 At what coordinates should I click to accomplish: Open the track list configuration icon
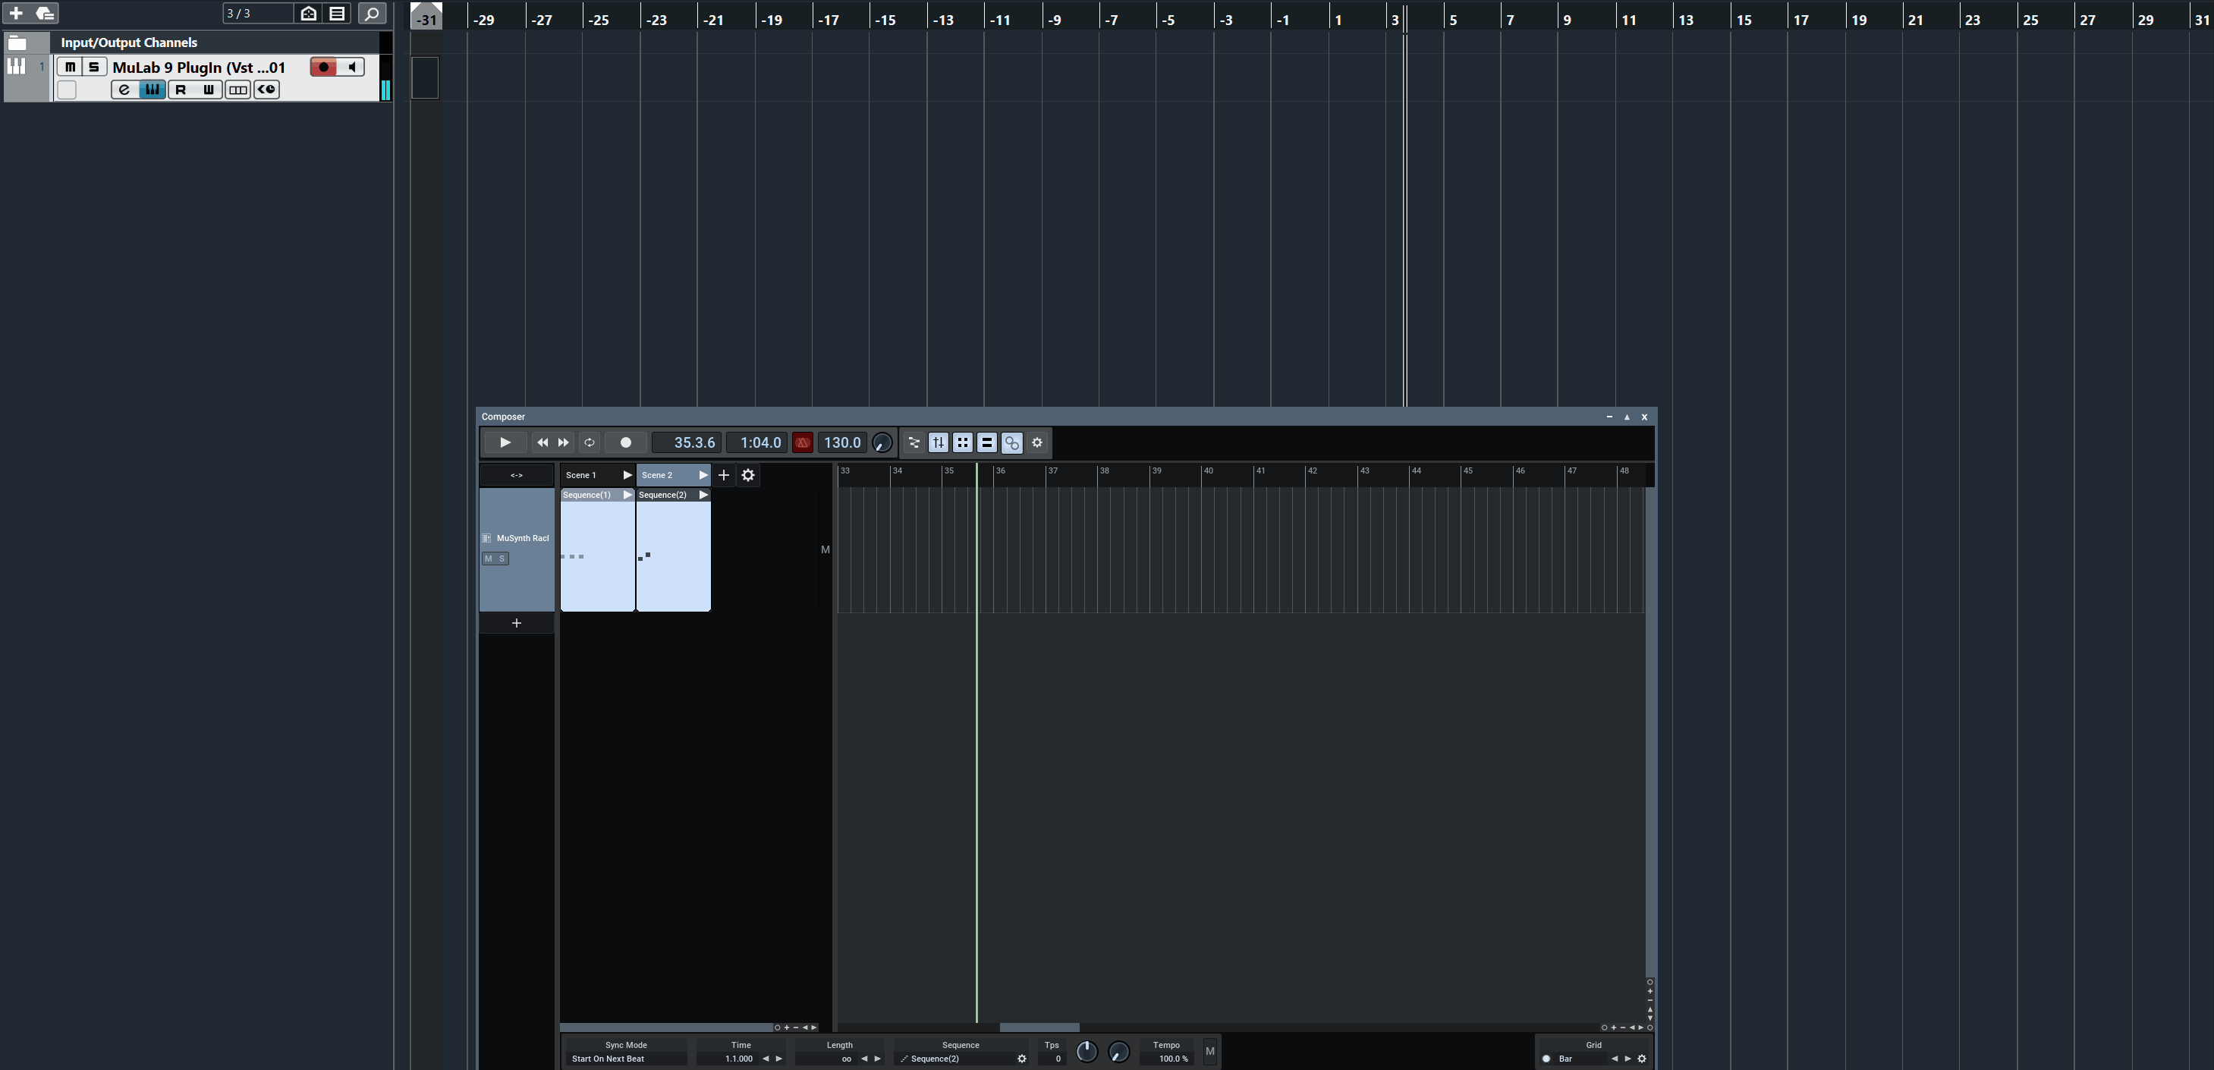(338, 14)
